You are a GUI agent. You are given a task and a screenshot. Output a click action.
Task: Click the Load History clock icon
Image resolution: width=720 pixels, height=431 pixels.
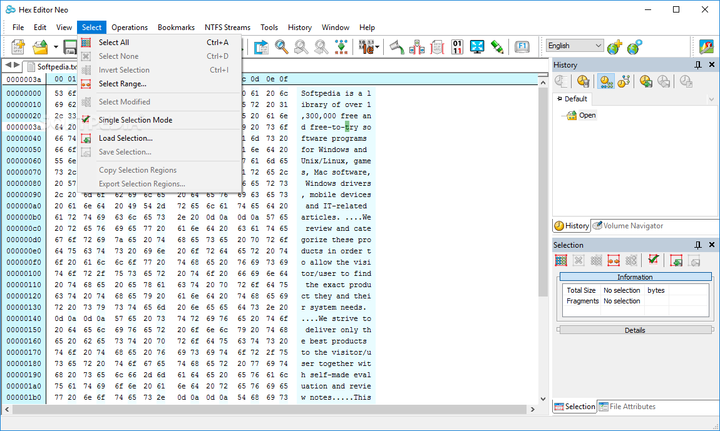tap(646, 81)
